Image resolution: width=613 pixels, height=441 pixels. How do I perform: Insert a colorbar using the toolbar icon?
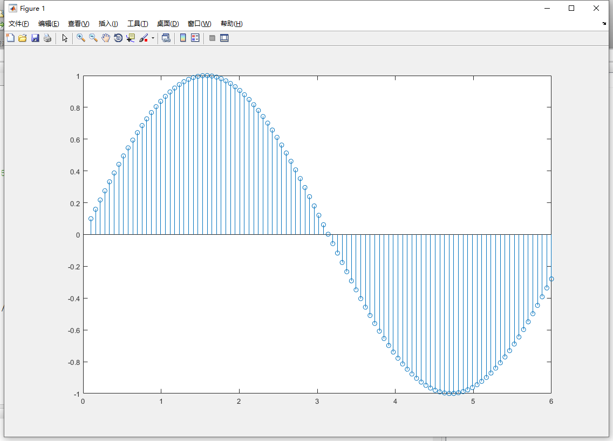coord(183,38)
